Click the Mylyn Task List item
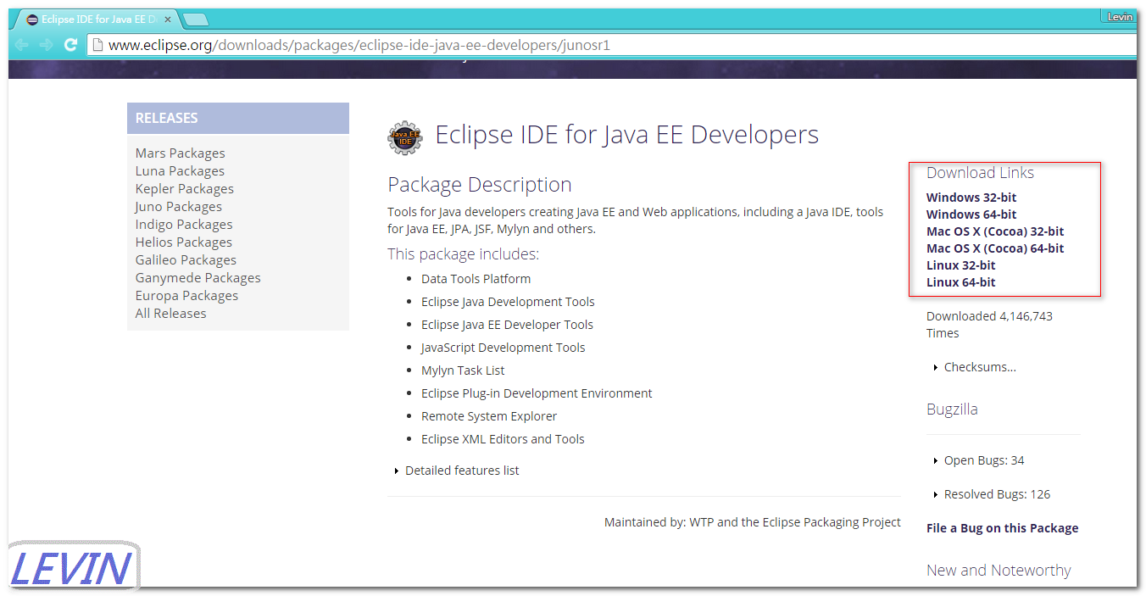Screen dimensions: 1146x596 coord(463,370)
